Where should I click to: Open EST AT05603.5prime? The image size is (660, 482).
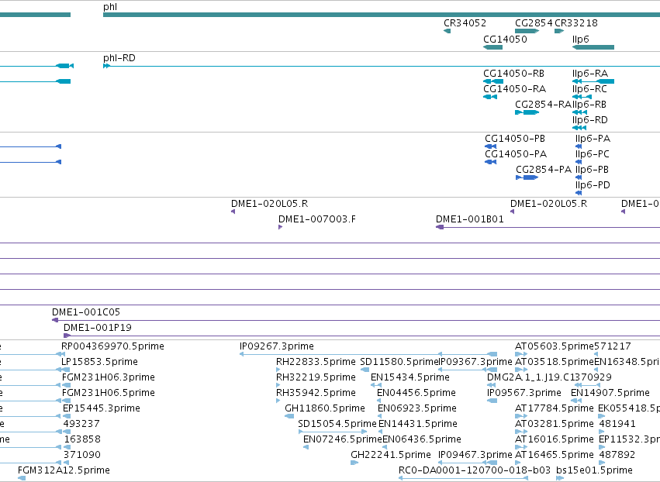tap(555, 346)
